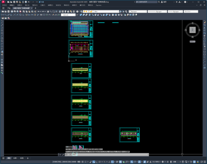Switch to the Start tab
The image size is (207, 164).
[x=9, y=8]
